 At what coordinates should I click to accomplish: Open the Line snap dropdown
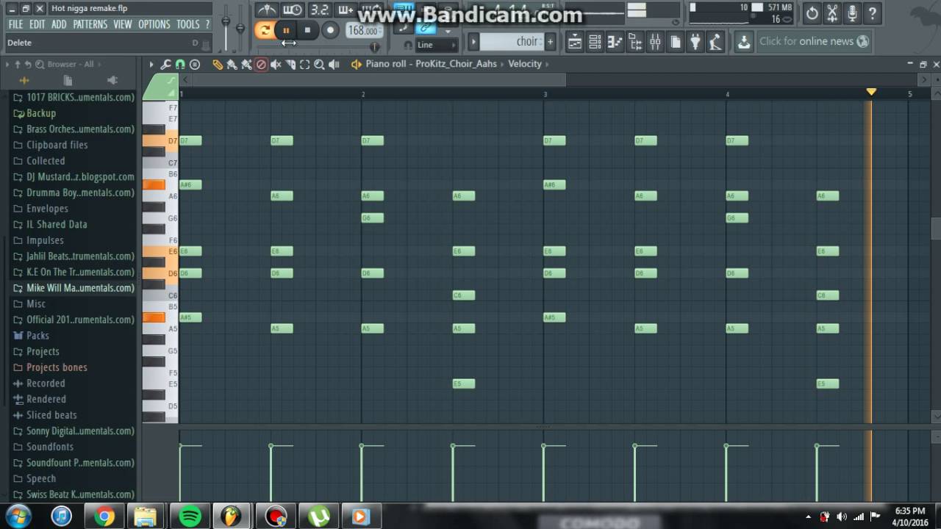435,45
